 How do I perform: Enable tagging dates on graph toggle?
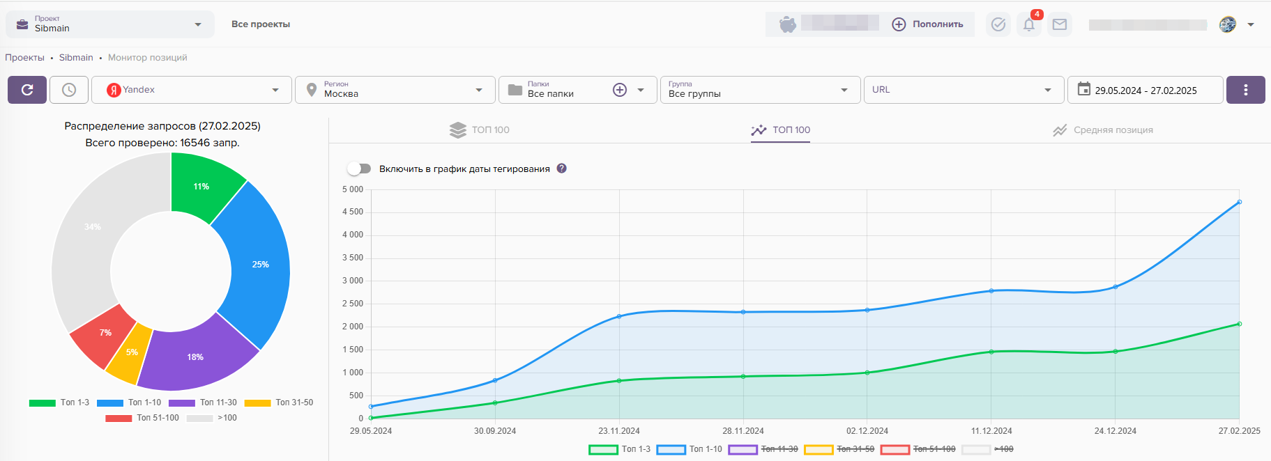tap(359, 169)
